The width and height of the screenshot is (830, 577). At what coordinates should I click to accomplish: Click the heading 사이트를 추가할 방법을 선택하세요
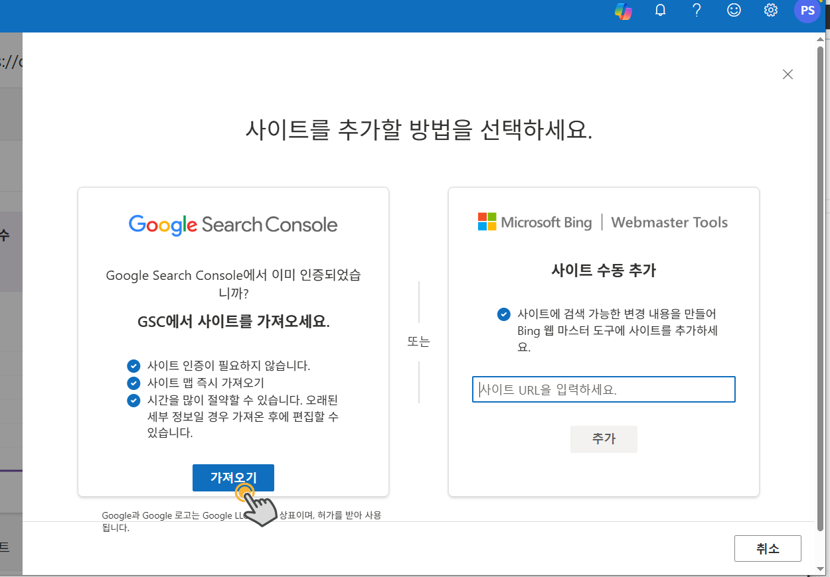418,129
